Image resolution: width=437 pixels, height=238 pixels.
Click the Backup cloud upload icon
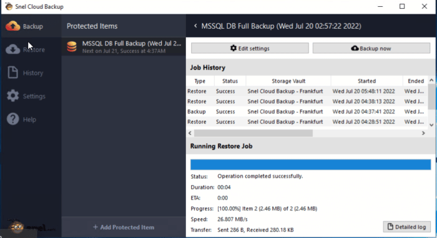click(13, 26)
